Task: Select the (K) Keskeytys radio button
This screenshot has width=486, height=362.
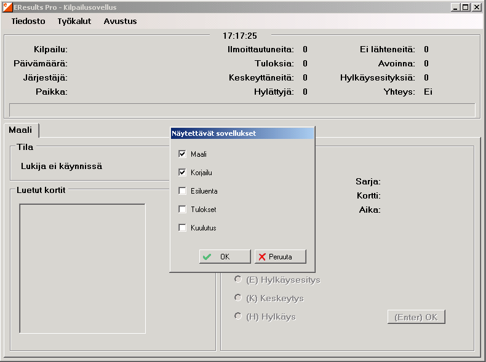Action: pyautogui.click(x=237, y=298)
